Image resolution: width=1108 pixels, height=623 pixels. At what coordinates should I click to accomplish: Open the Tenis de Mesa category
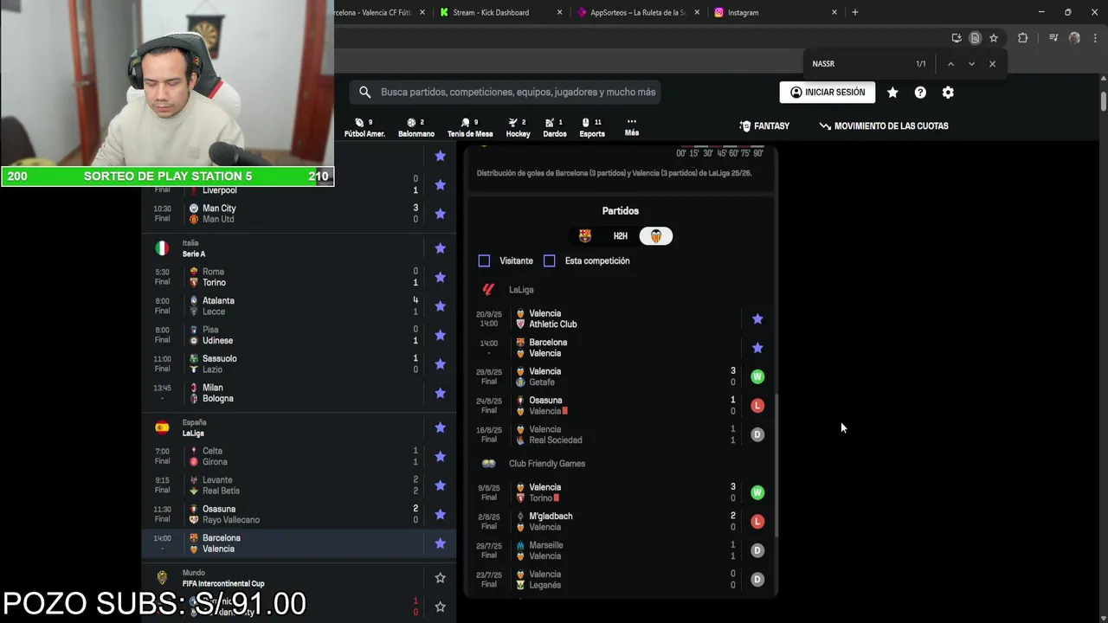(470, 127)
